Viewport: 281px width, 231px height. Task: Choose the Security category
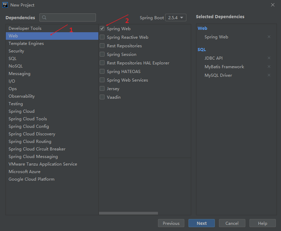(52, 51)
